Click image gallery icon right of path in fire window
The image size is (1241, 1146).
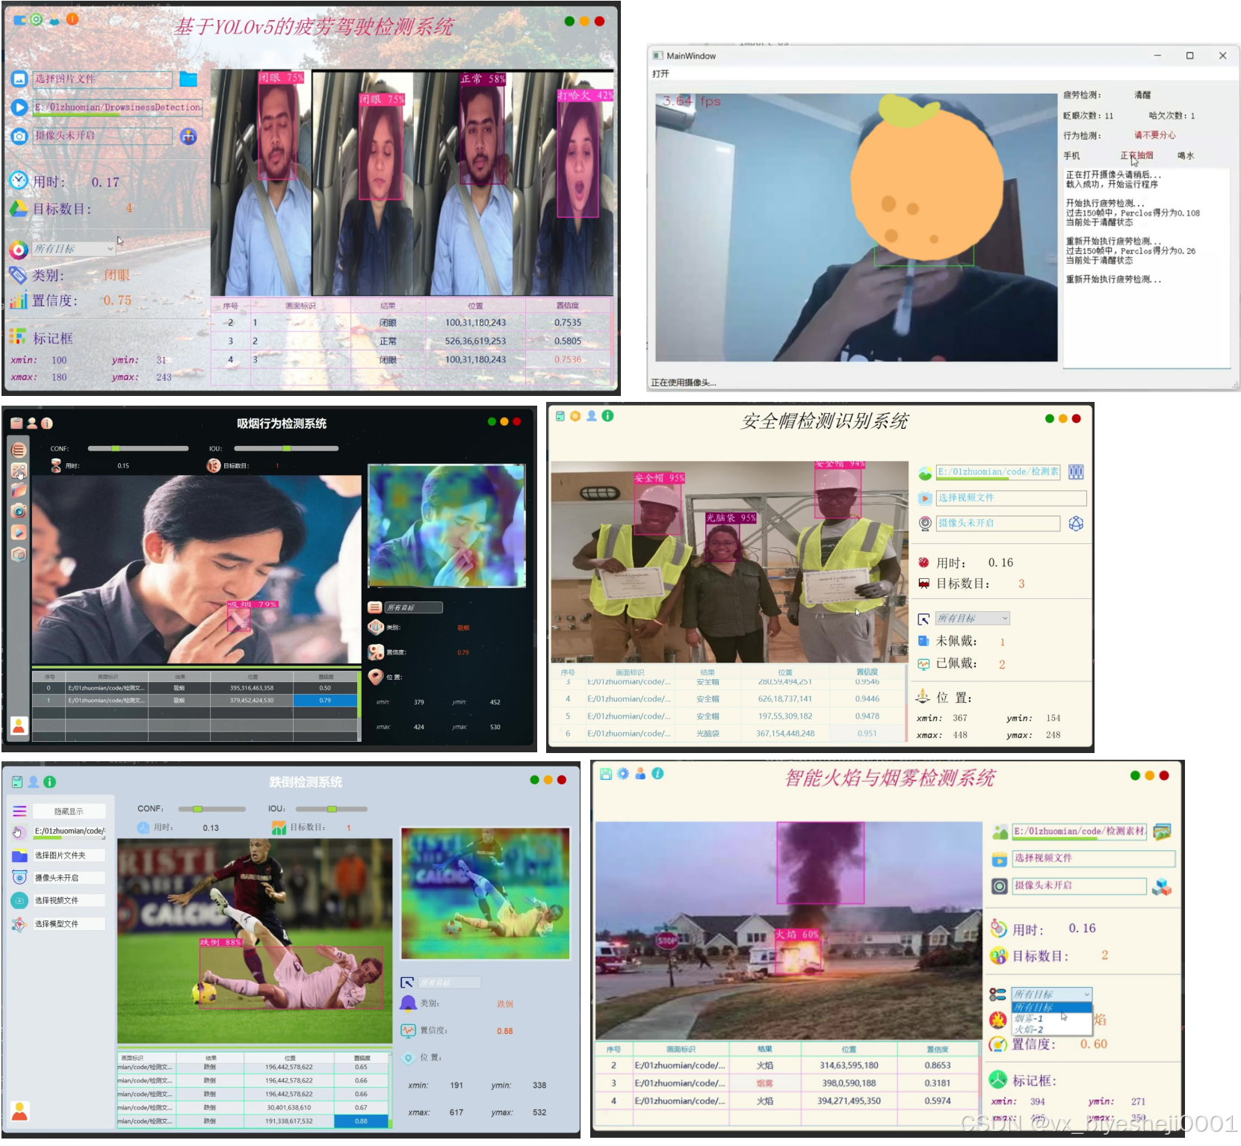pyautogui.click(x=1162, y=831)
